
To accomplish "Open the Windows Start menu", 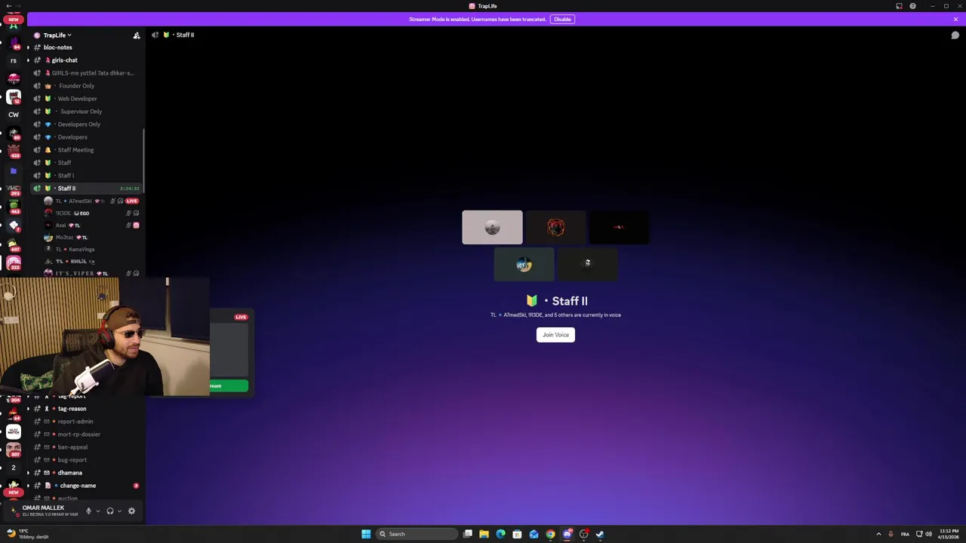I will pos(366,534).
